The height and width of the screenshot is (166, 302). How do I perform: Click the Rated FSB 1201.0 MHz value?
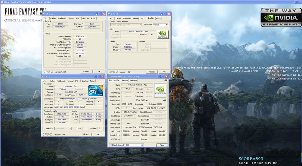tap(62, 122)
